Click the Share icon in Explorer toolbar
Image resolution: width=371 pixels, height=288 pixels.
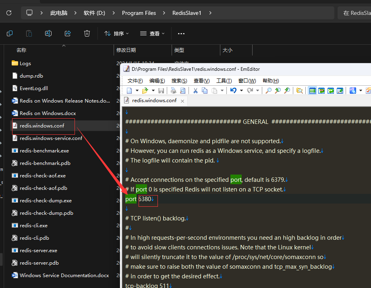tap(68, 33)
